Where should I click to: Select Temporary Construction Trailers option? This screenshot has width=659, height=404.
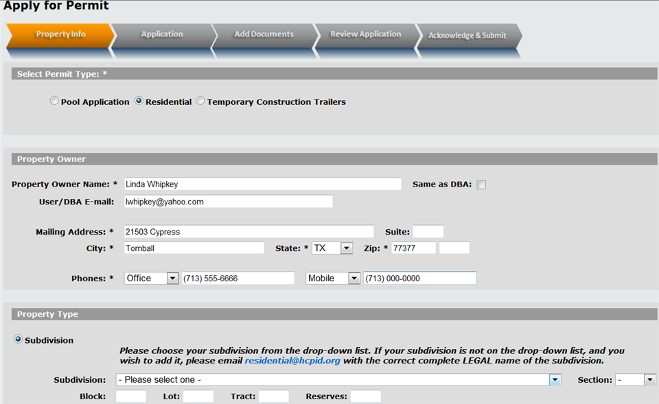[x=200, y=101]
